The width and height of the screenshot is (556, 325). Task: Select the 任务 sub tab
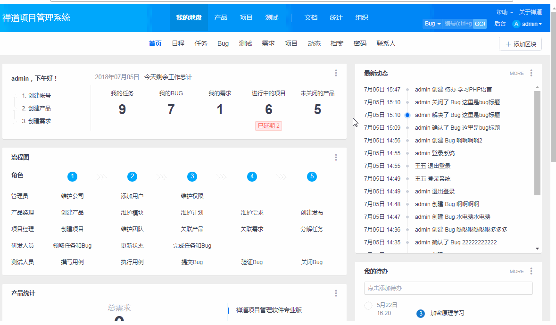pos(201,43)
